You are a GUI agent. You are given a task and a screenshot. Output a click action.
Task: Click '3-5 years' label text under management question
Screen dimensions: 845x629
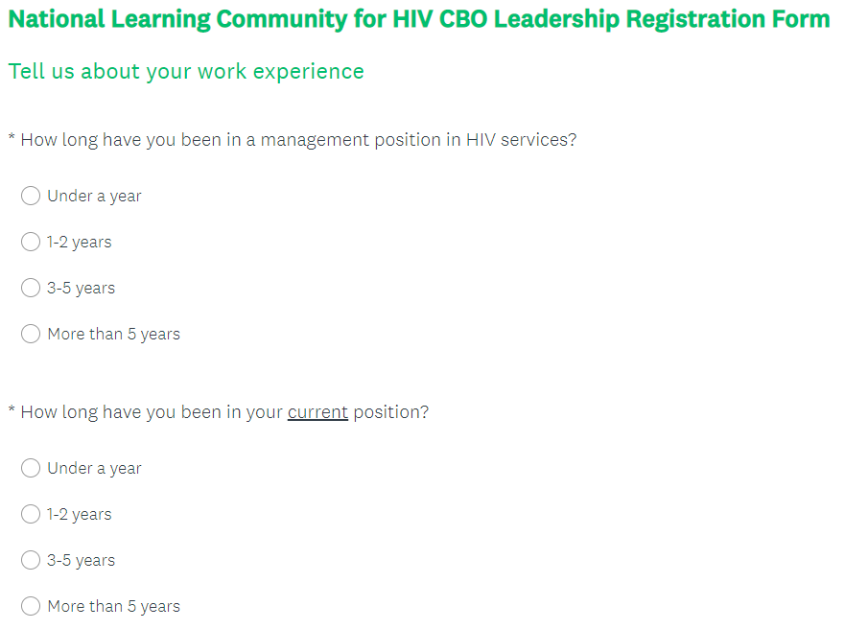[x=81, y=288]
